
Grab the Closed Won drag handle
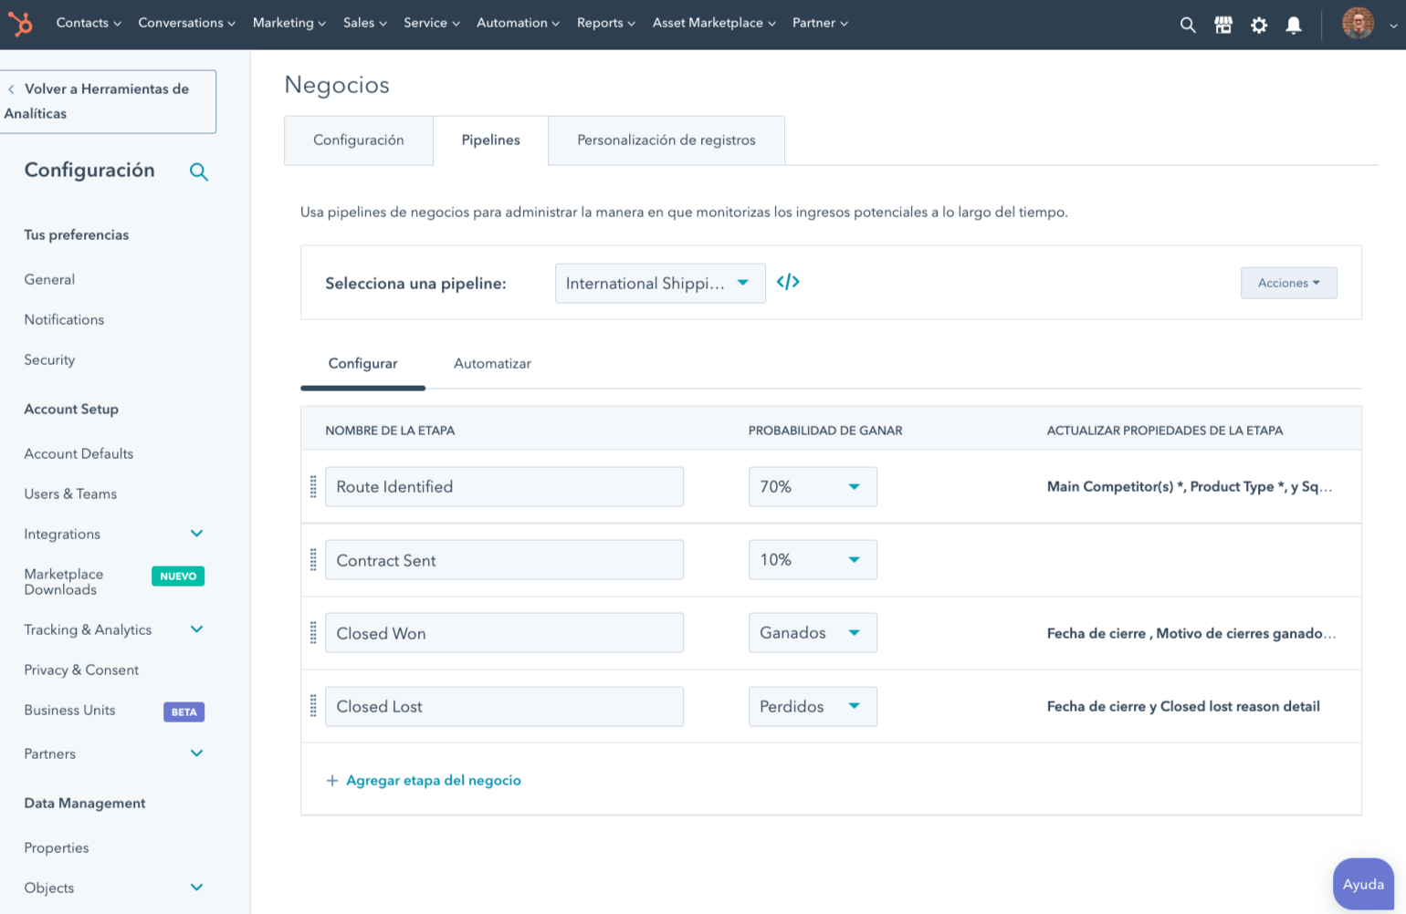[313, 632]
